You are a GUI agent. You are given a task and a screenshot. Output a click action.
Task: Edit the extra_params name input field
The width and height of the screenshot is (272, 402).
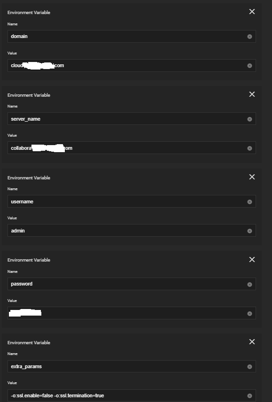(132, 366)
